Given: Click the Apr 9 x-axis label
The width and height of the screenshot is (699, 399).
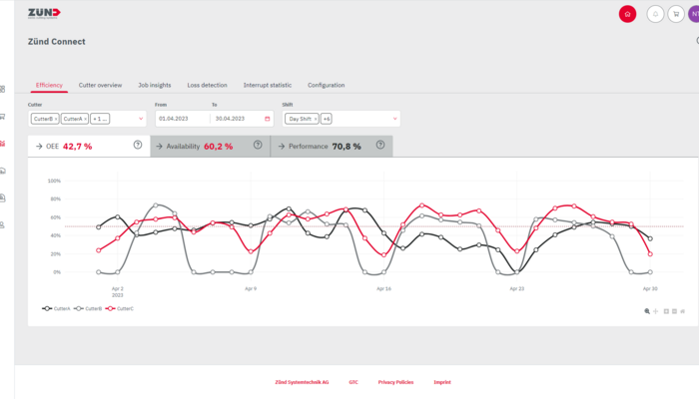Looking at the screenshot, I should point(251,288).
